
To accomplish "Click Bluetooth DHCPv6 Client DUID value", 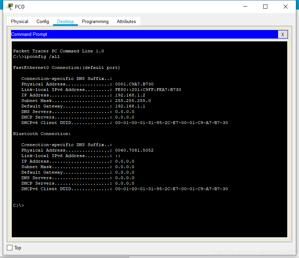I will pyautogui.click(x=172, y=189).
